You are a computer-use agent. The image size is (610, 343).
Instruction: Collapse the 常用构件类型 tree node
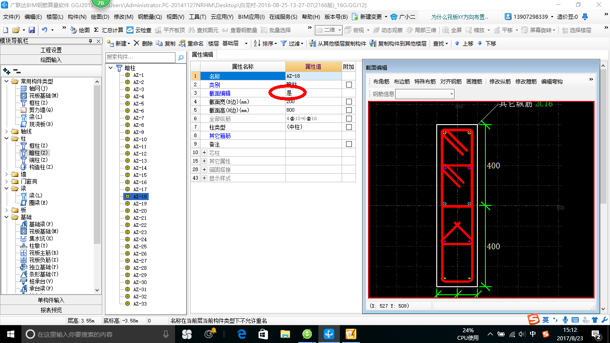(7, 81)
